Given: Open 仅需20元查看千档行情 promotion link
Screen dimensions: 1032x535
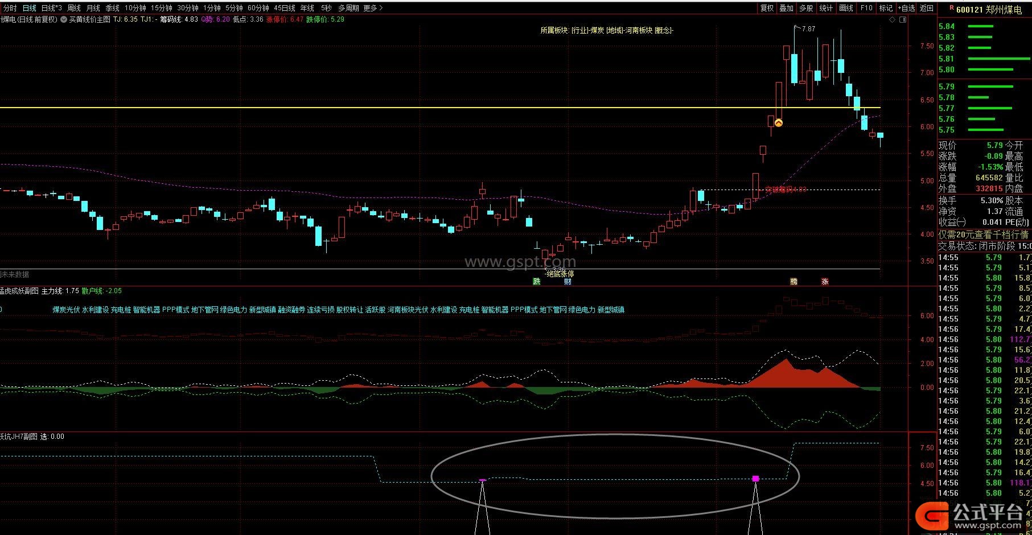Looking at the screenshot, I should coord(984,234).
